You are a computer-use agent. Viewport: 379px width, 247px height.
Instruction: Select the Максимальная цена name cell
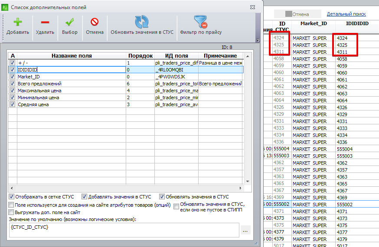[x=72, y=91]
